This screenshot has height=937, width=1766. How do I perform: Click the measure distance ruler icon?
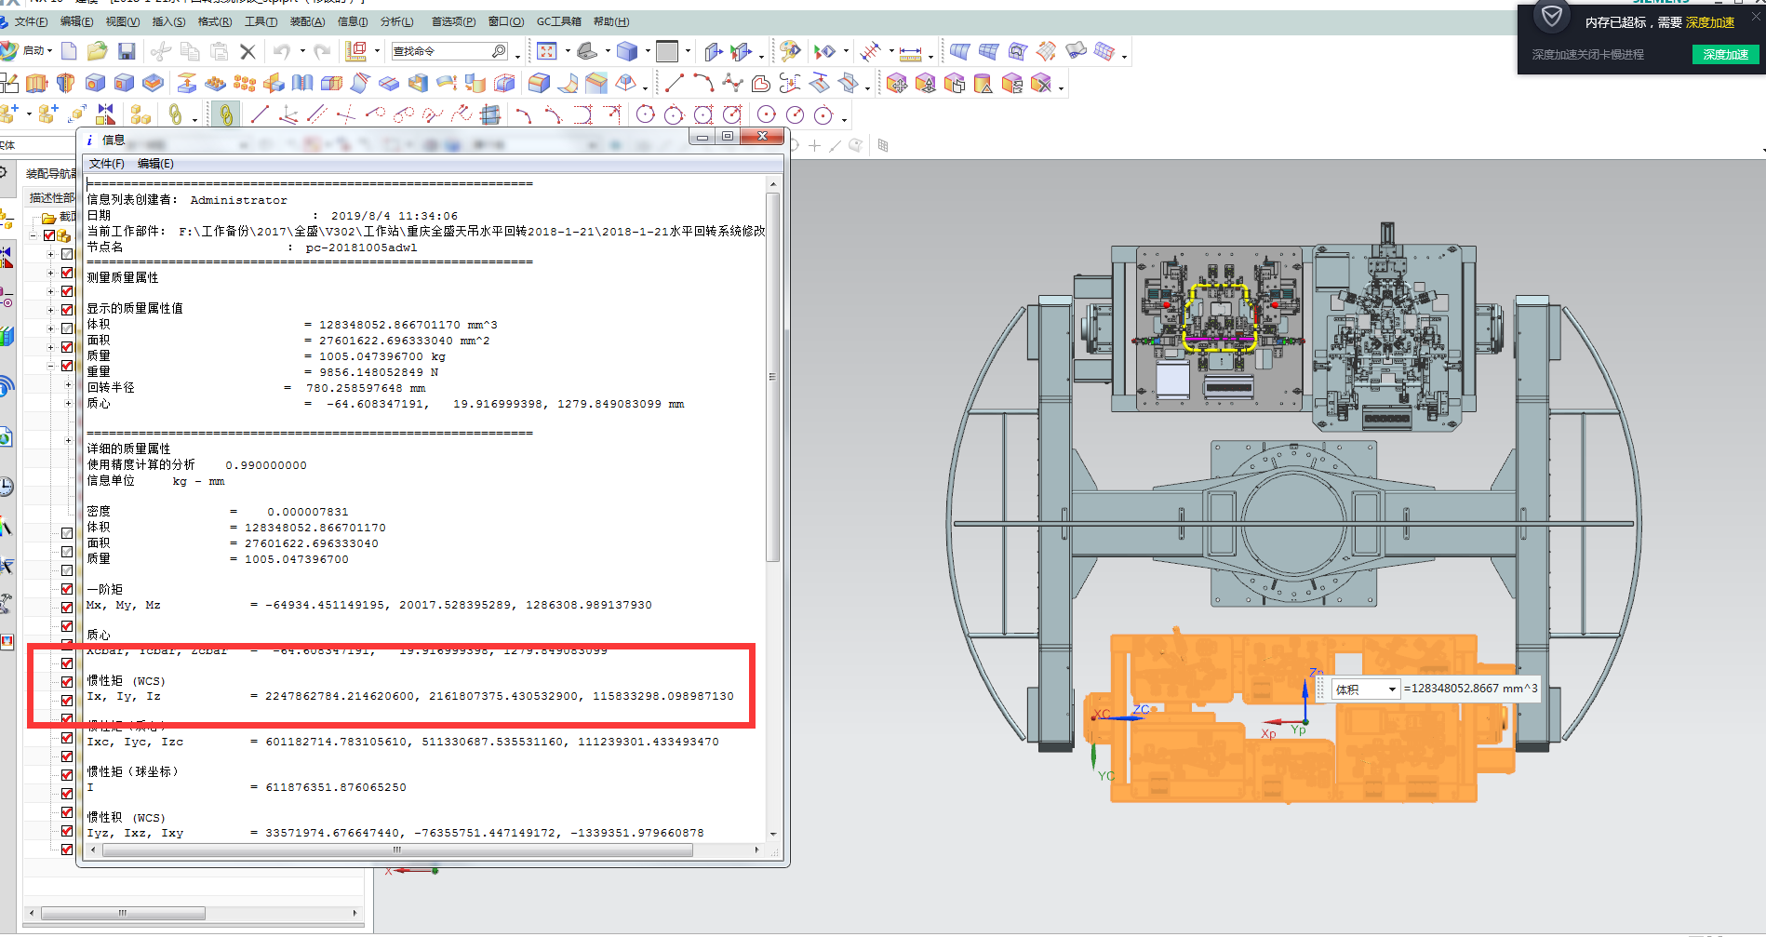[x=910, y=53]
